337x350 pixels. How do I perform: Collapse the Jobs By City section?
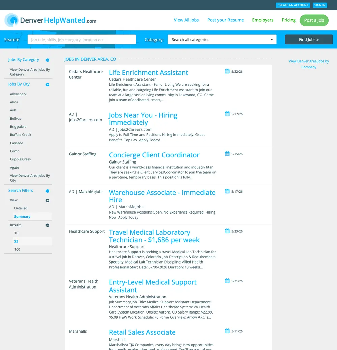click(48, 85)
